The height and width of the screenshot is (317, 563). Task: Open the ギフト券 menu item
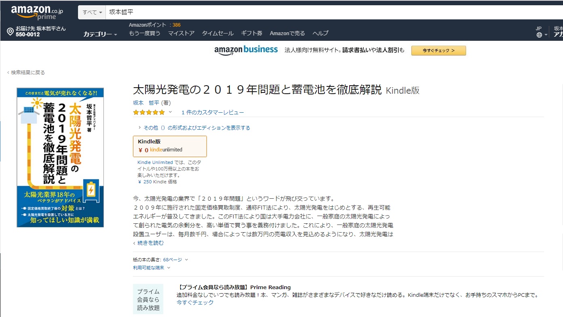coord(251,33)
